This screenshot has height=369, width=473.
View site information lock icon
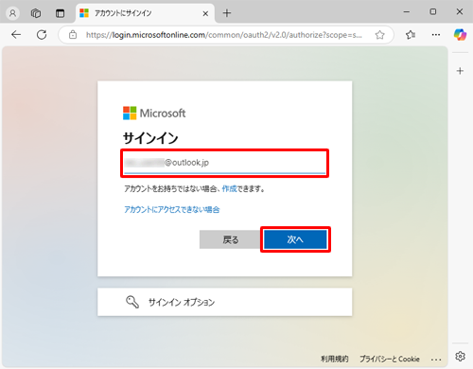[x=73, y=35]
